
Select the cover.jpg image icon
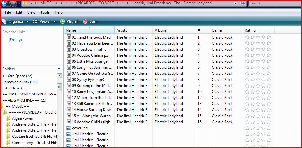click(69, 128)
